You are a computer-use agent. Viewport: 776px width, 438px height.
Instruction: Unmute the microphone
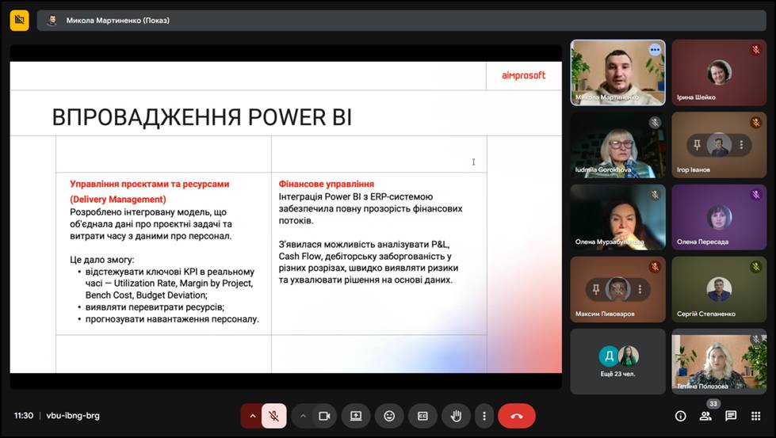pyautogui.click(x=273, y=416)
